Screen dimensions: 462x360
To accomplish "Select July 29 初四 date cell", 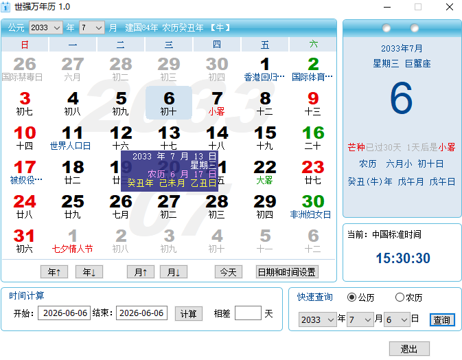I will click(x=264, y=206).
